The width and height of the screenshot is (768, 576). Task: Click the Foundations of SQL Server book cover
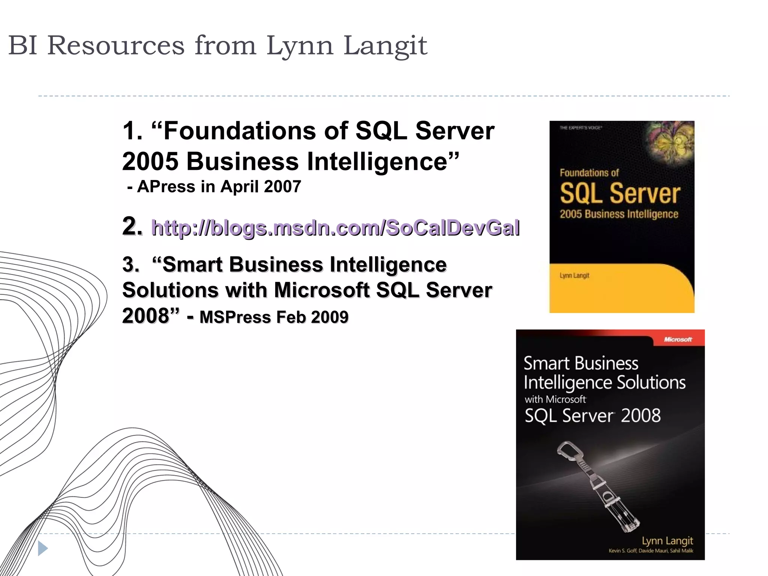pos(622,217)
